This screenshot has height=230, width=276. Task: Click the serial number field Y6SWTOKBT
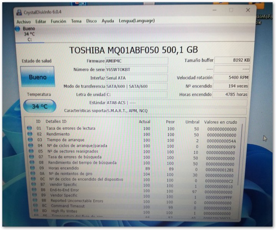(x=136, y=69)
